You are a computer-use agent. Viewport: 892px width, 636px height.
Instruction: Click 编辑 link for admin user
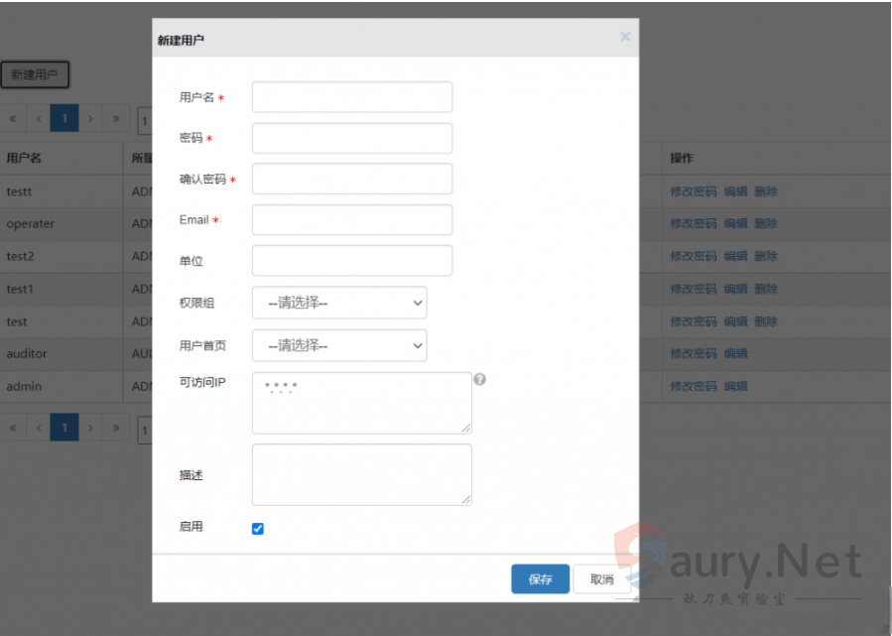pos(735,386)
